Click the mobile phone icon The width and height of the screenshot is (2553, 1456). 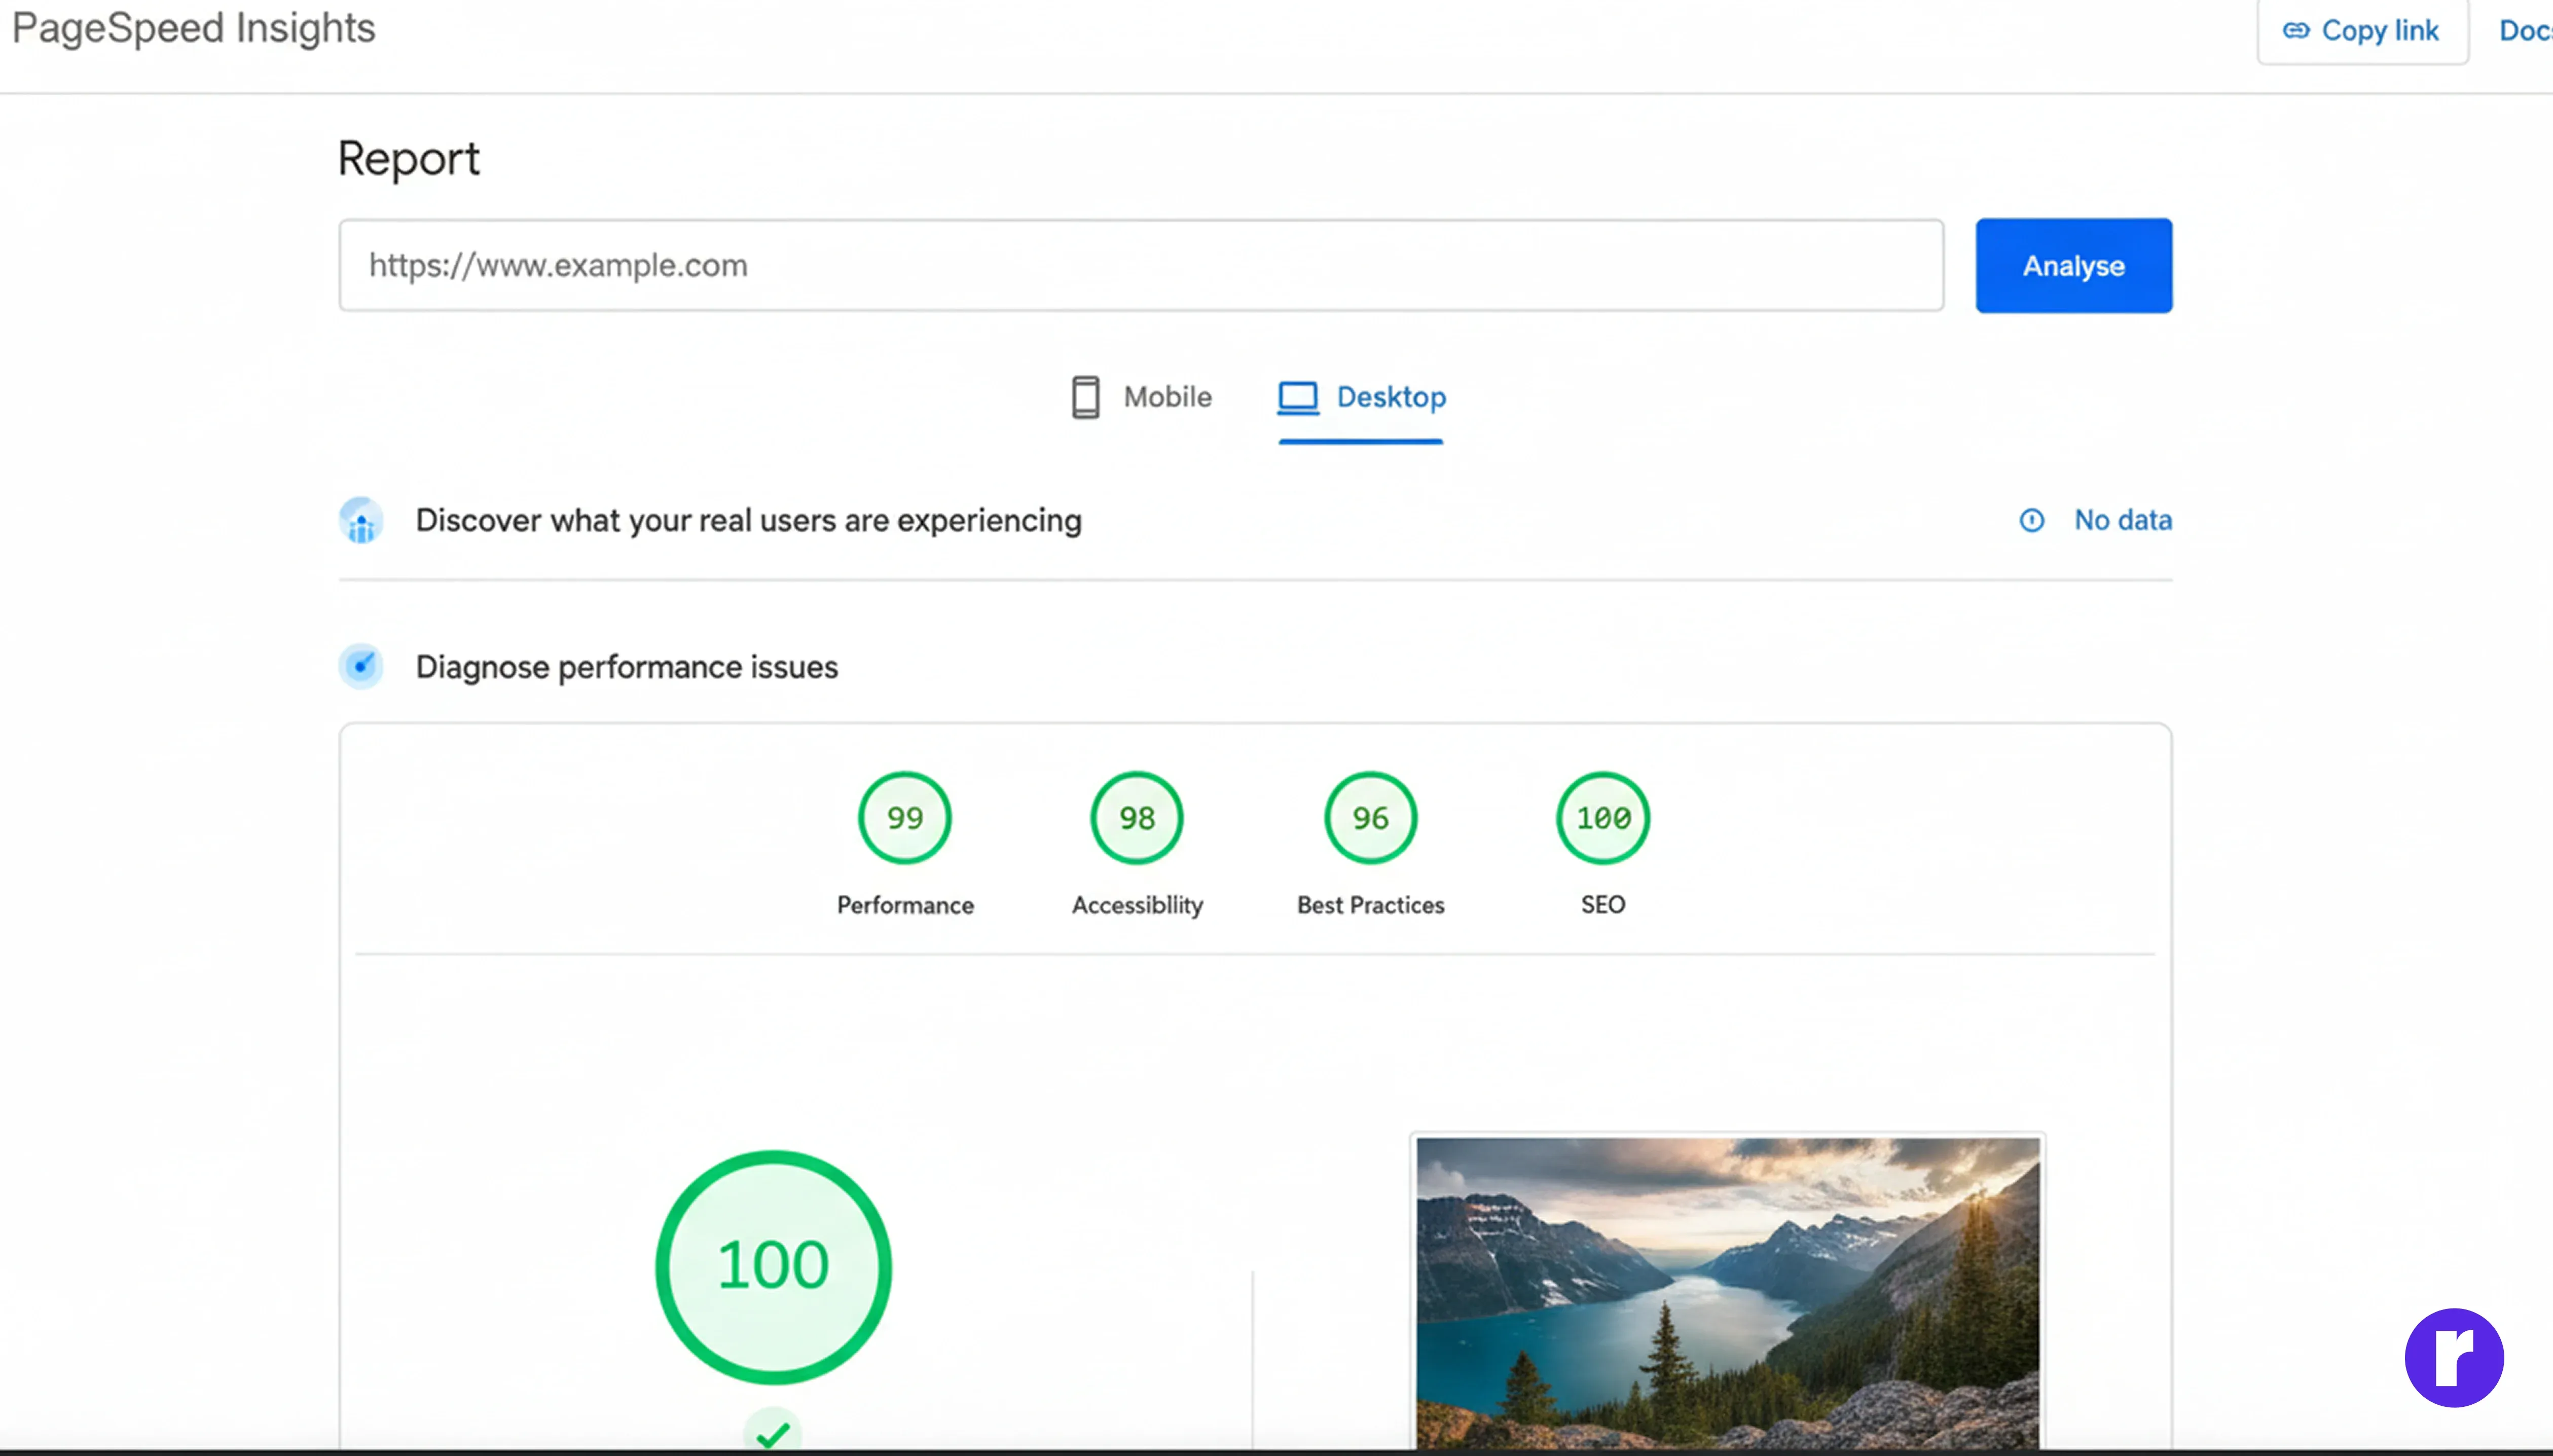(1085, 397)
